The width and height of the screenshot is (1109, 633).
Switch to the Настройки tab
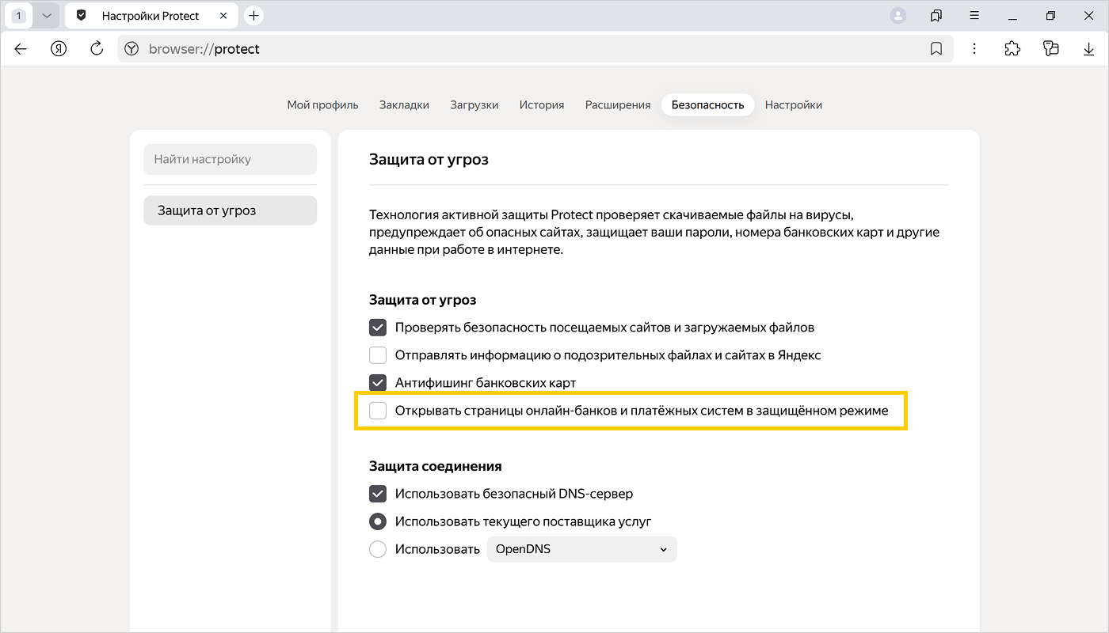click(793, 104)
